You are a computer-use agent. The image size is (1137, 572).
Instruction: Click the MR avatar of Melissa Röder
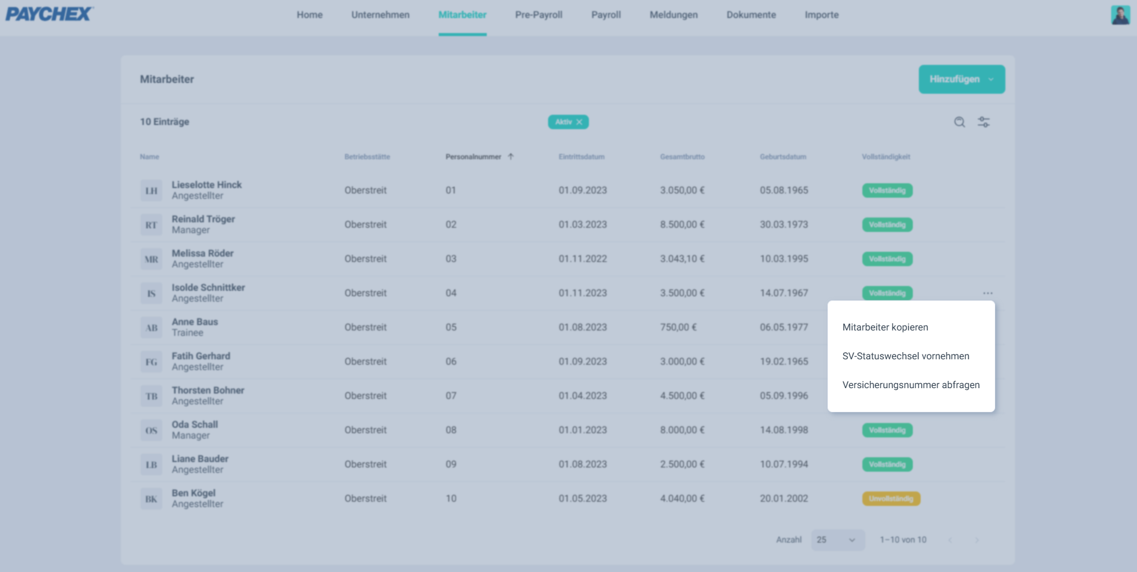click(x=151, y=259)
